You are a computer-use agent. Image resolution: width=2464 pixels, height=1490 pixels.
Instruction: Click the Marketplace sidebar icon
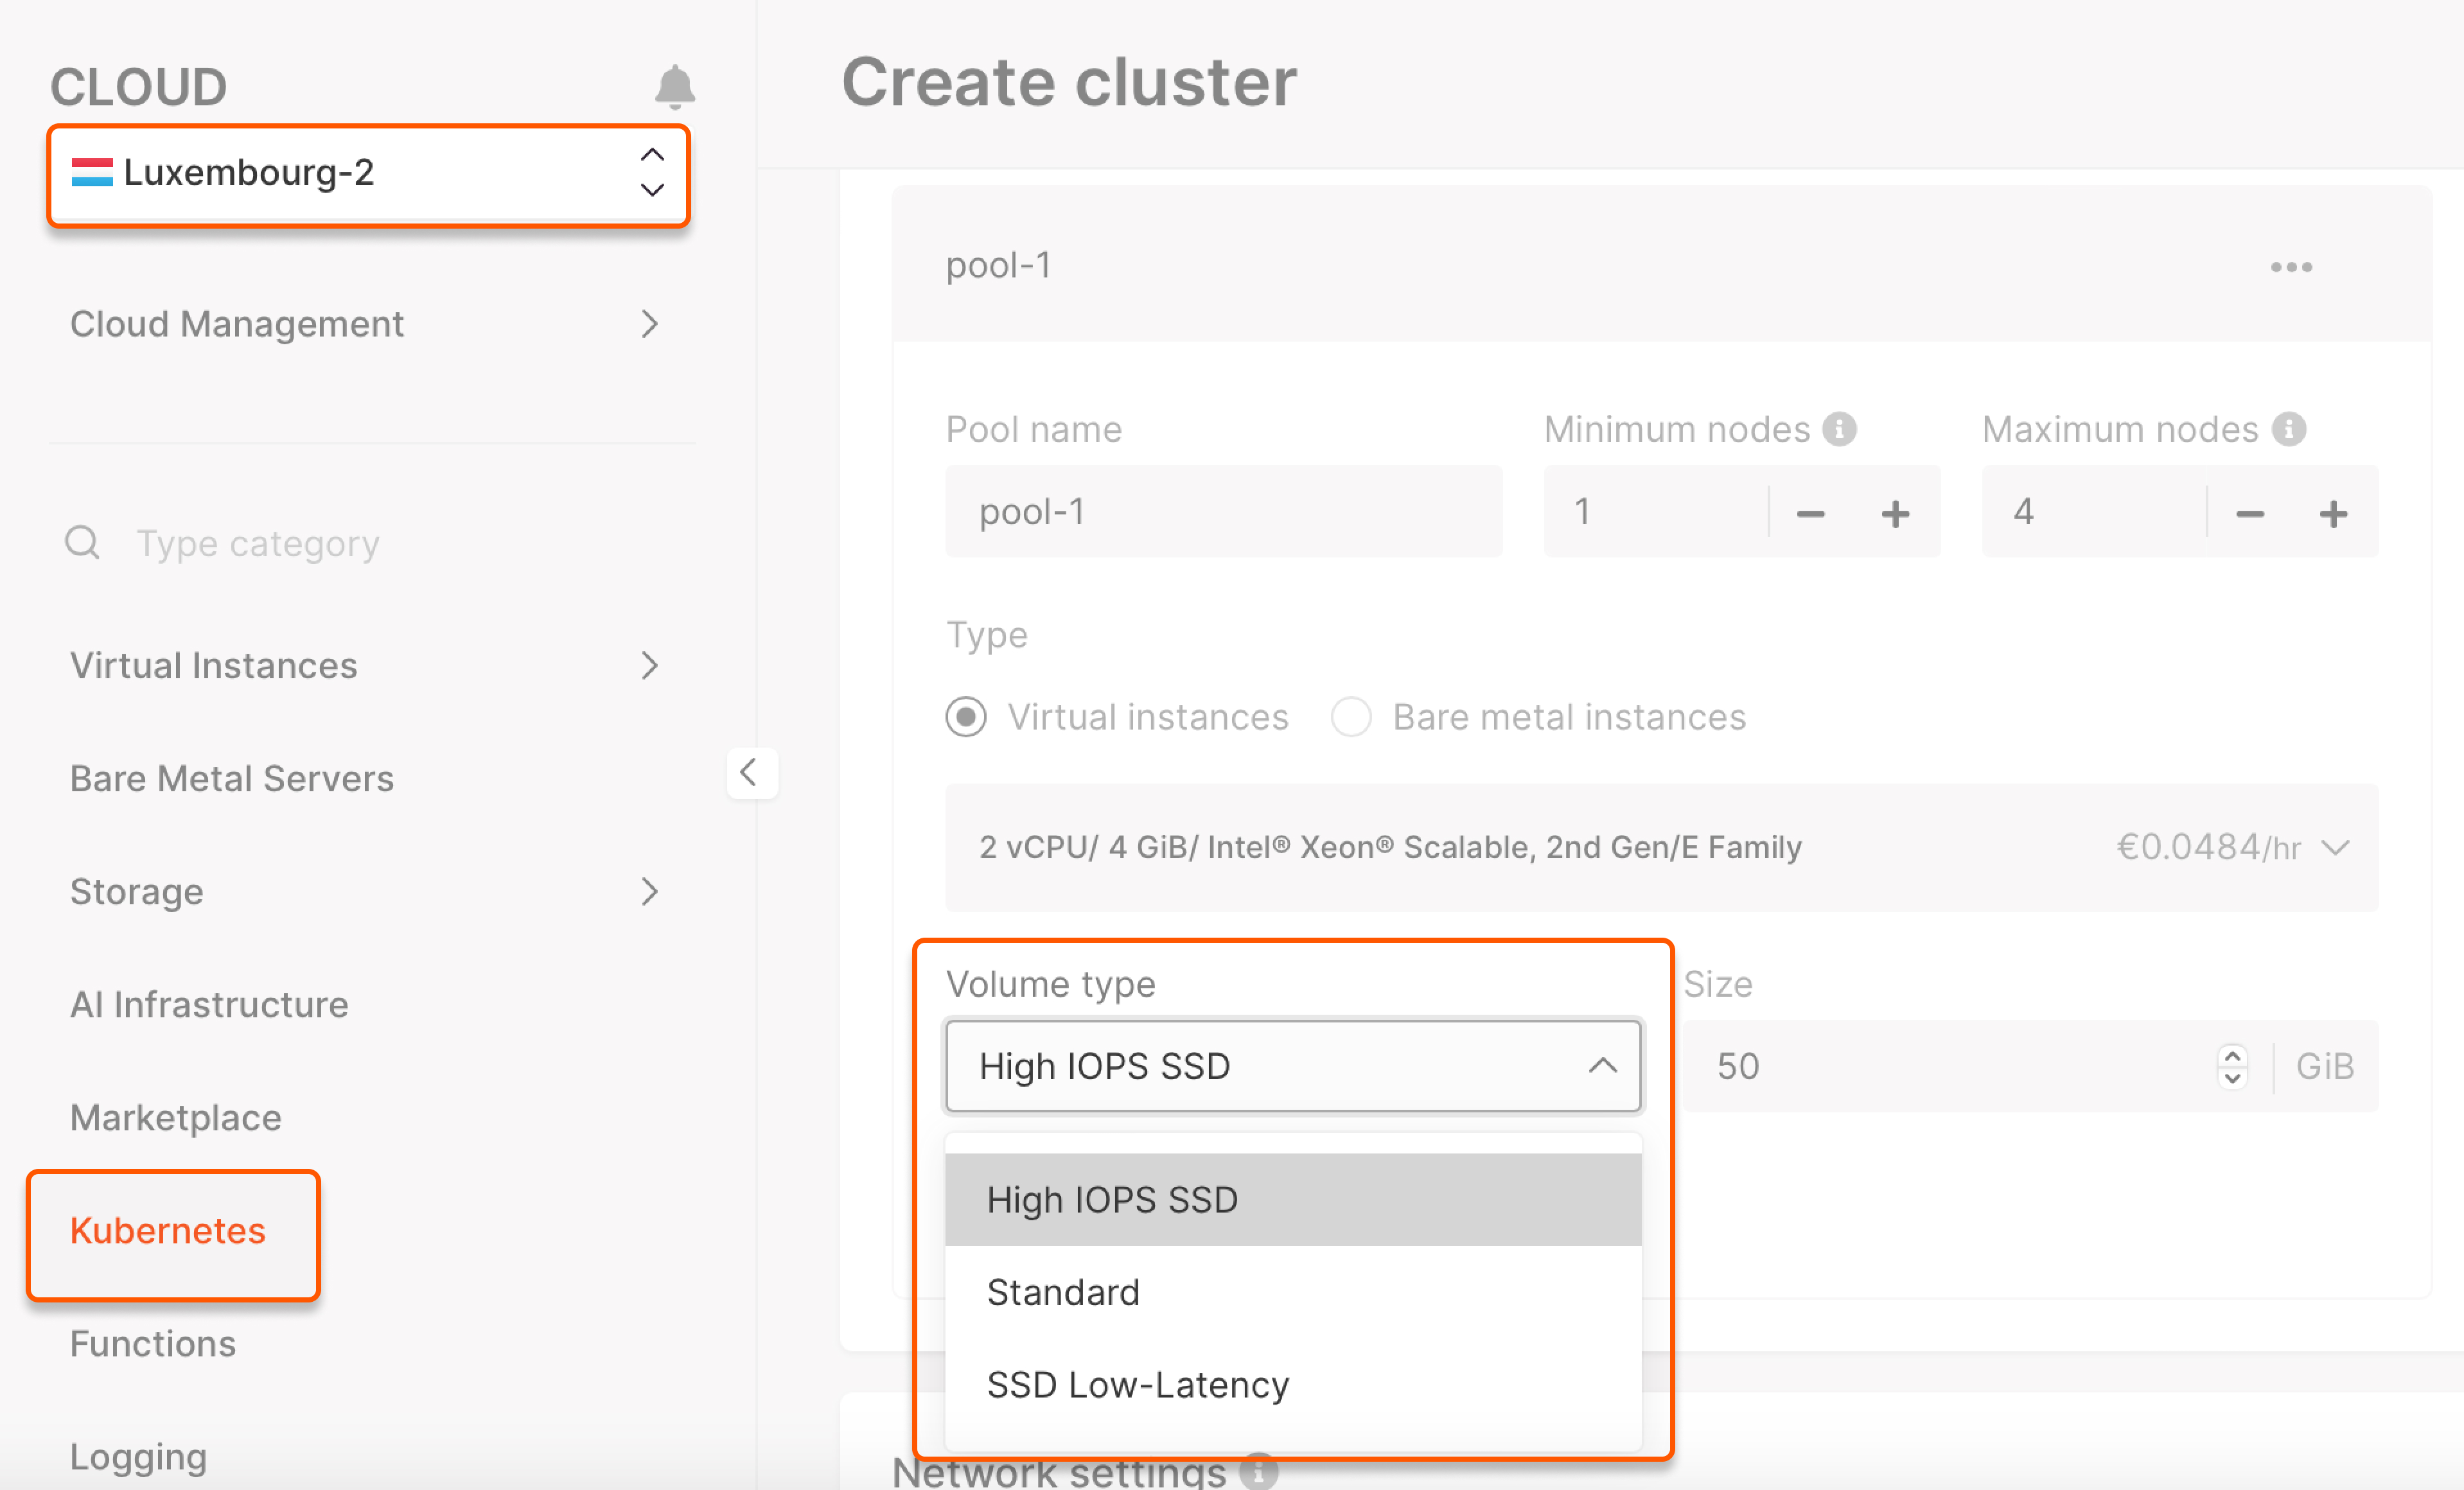[x=176, y=1117]
